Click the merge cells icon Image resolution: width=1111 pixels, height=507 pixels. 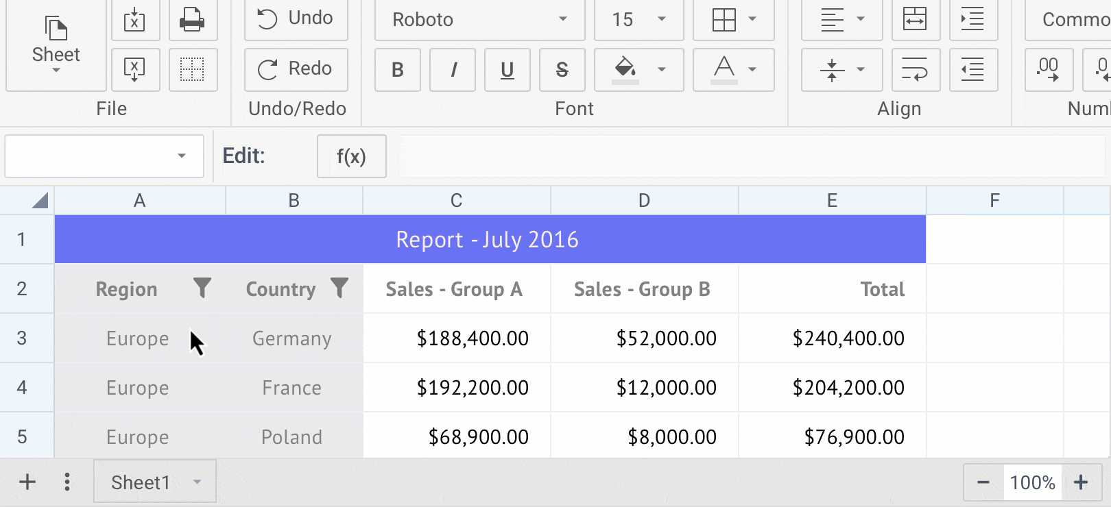tap(915, 19)
